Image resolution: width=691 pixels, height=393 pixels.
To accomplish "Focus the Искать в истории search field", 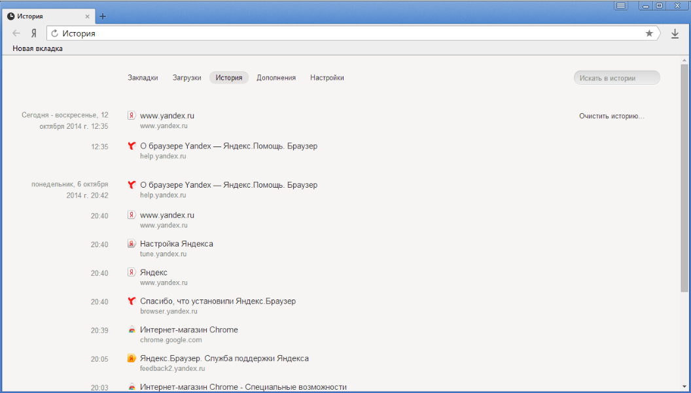I will pos(616,78).
